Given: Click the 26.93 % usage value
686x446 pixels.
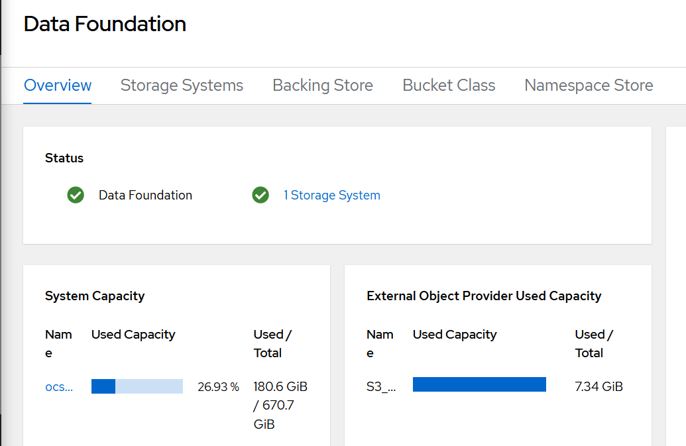Looking at the screenshot, I should pos(218,387).
